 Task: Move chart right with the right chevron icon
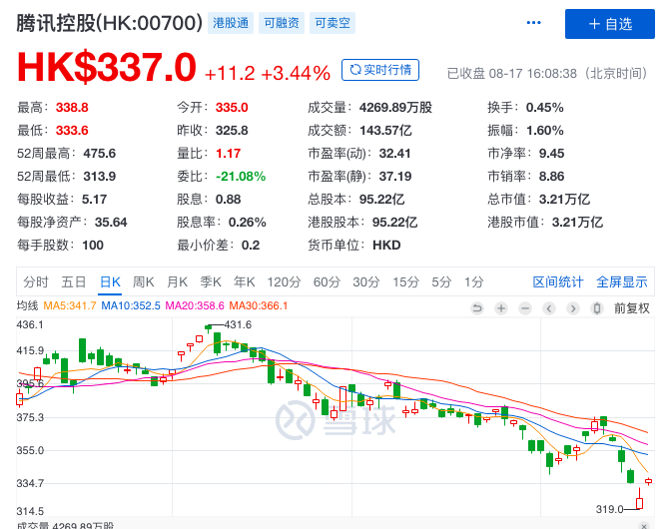(x=573, y=308)
